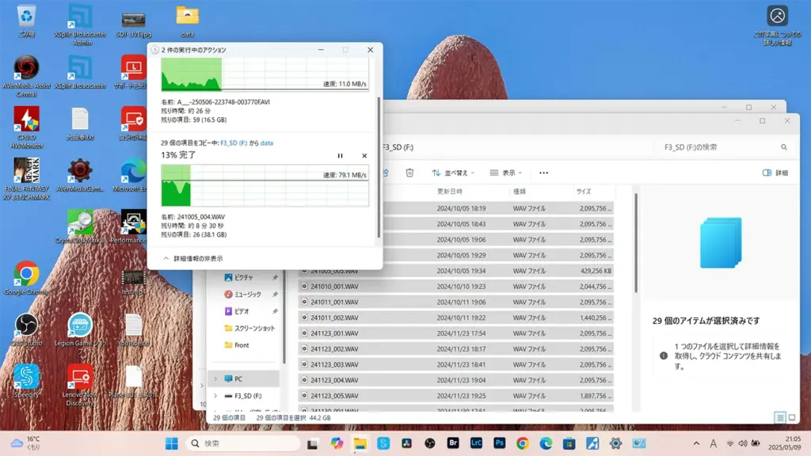Click the 429,256 KB size cell
Screen dimensions: 811x456
[596, 271]
